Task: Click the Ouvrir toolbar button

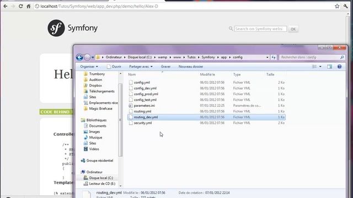Action: 114,67
